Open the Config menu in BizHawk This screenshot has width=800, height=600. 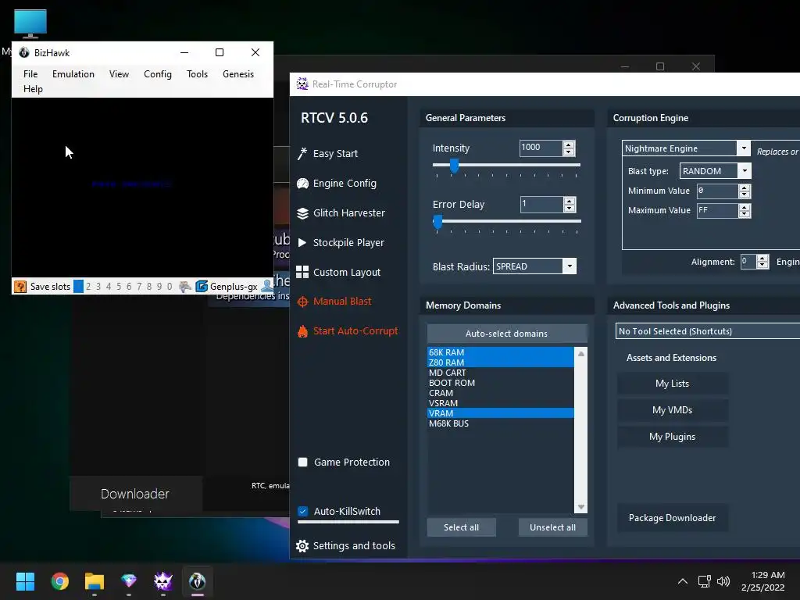coord(158,74)
